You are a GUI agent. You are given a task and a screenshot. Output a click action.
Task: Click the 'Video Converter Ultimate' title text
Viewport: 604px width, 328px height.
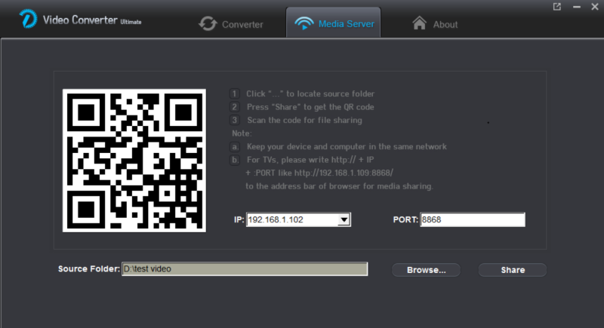[x=92, y=20]
